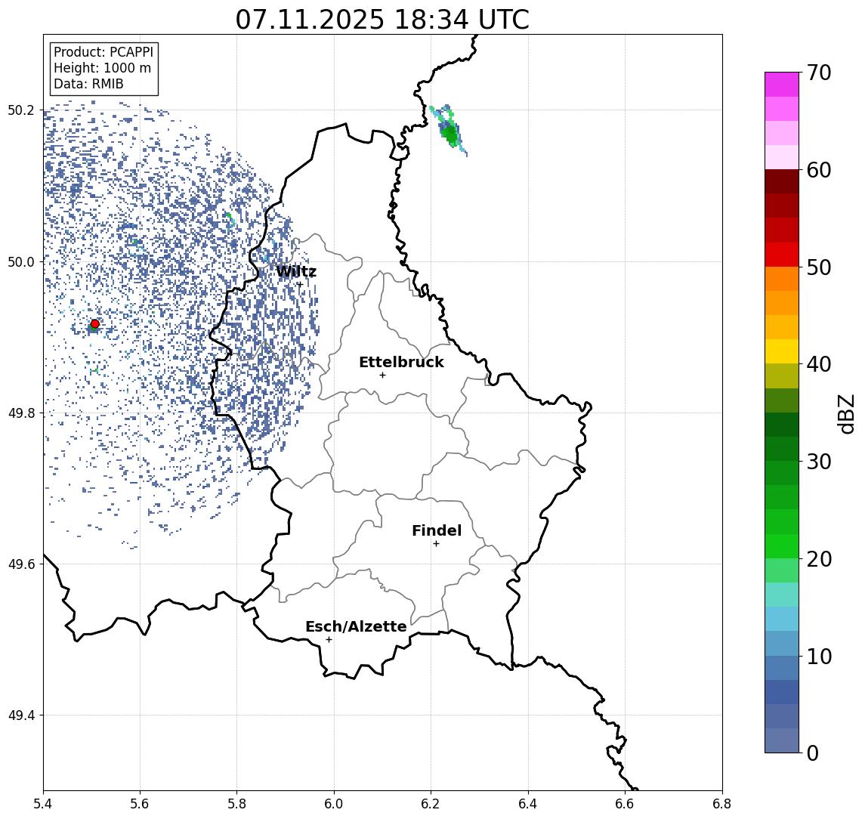The width and height of the screenshot is (865, 819).
Task: Click the olive colorbar swatch below 40
Action: (782, 376)
